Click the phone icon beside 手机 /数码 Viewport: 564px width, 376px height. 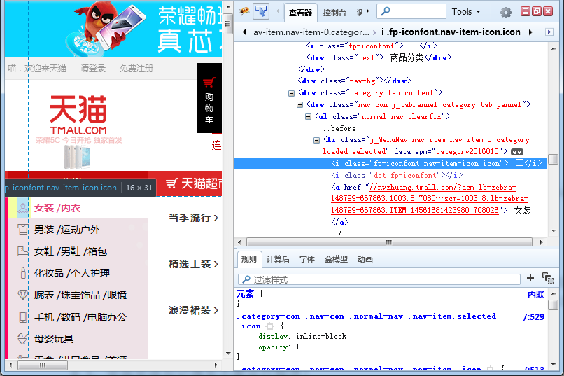(x=22, y=317)
